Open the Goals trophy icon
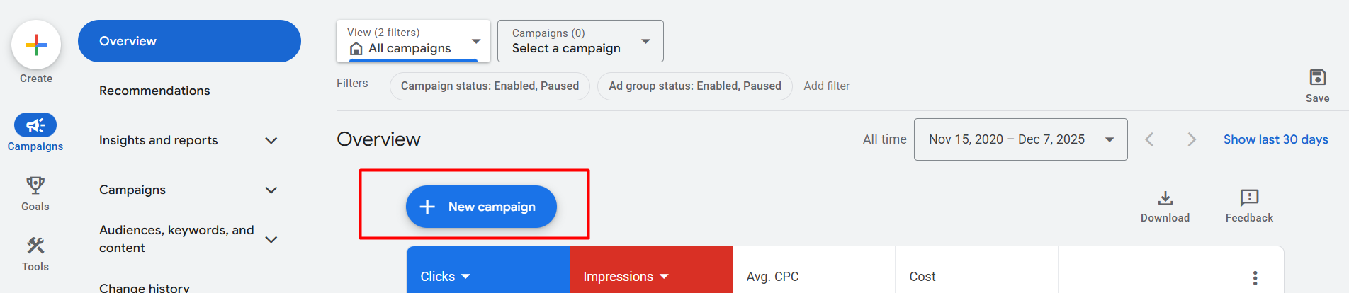1349x293 pixels. [35, 186]
